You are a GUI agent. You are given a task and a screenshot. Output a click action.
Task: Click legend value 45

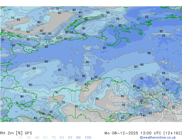point(37,138)
